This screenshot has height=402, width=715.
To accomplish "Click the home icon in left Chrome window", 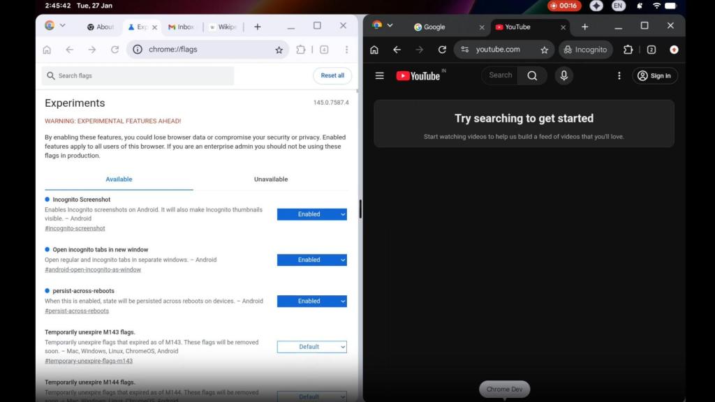I will click(47, 50).
